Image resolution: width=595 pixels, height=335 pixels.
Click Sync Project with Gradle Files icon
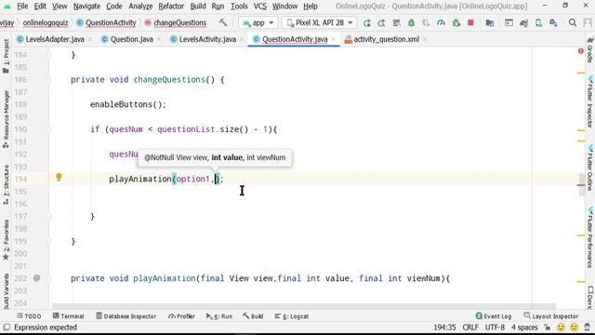(524, 23)
